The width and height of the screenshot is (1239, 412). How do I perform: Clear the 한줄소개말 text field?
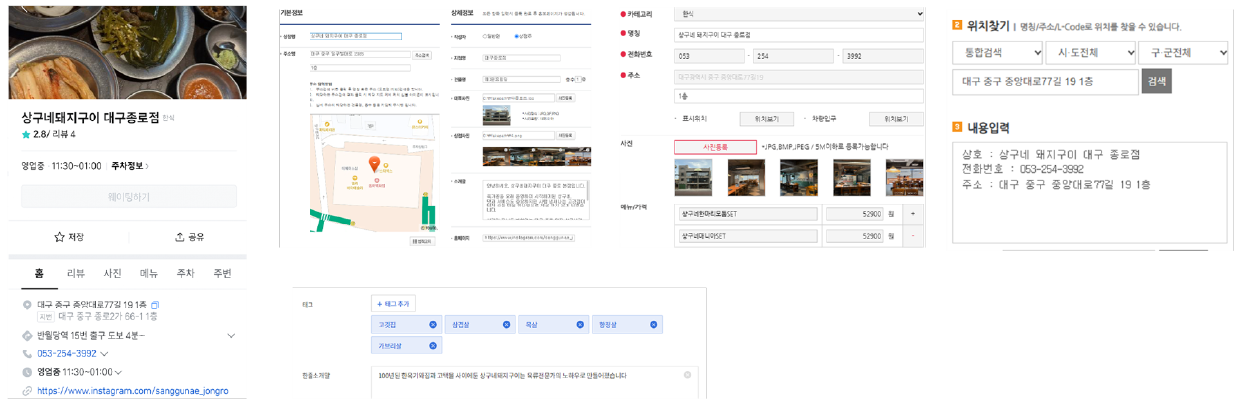(x=687, y=375)
